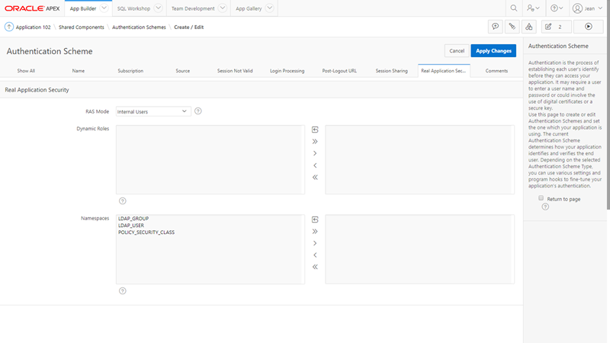Viewport: 610px width, 343px height.
Task: Switch to the Session Not Valid tab
Action: [x=235, y=71]
